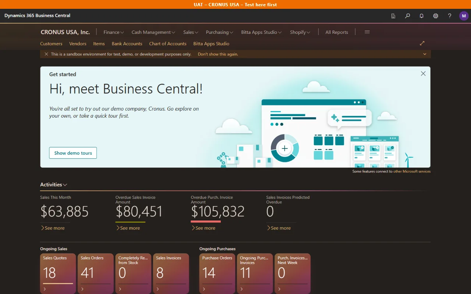Open All Reports
This screenshot has height=294, width=471.
click(x=337, y=32)
